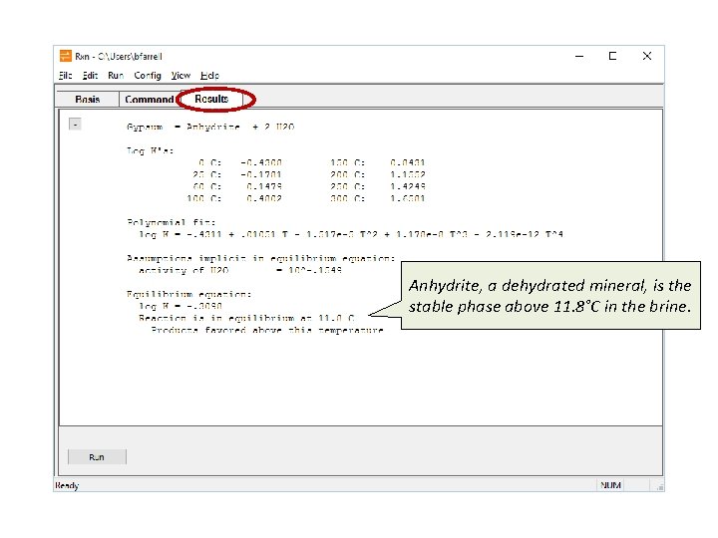Open the Edit menu
Screen dimensions: 718x538
click(90, 76)
